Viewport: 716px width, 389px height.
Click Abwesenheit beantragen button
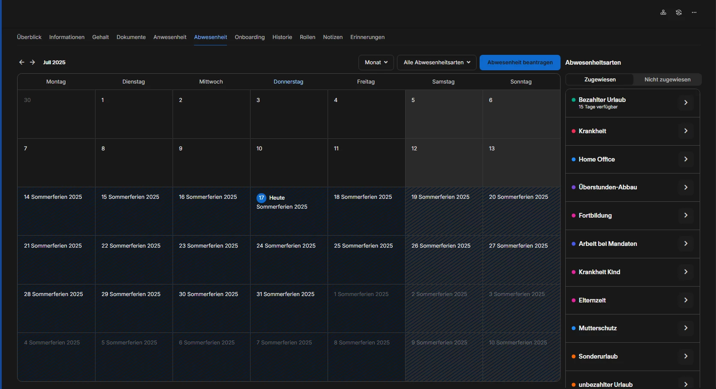click(520, 63)
